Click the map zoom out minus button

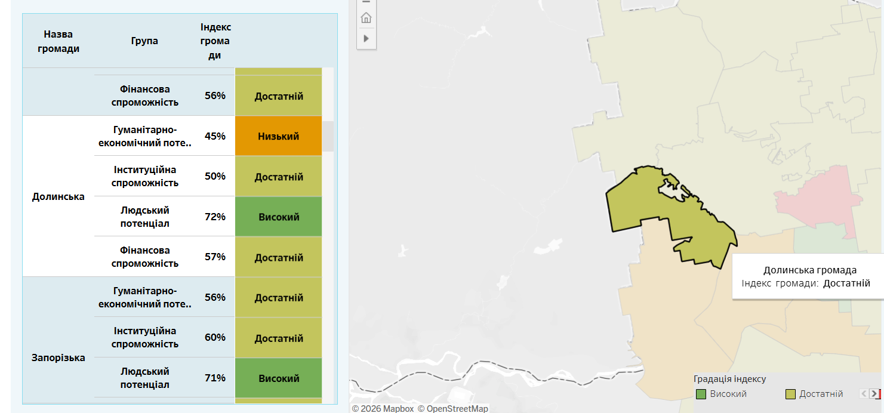coord(366,2)
